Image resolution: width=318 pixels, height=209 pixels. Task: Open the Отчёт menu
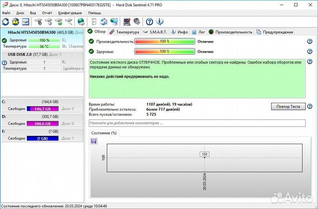pos(47,13)
